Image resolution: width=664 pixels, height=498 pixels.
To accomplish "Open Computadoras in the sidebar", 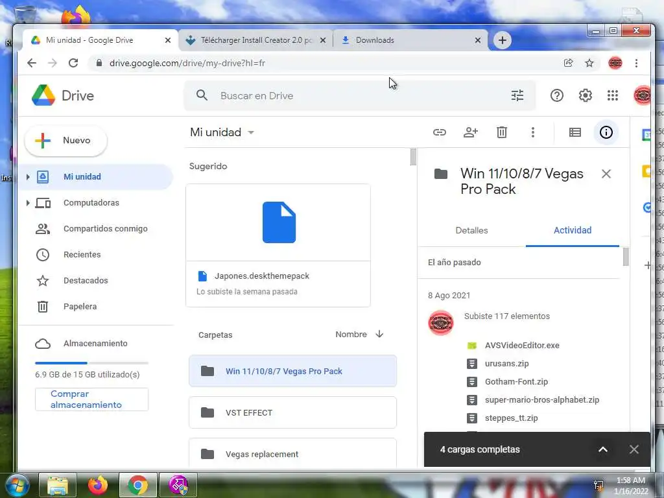I will pos(91,203).
